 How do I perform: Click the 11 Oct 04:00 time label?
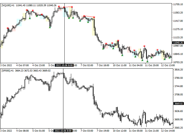(x=136, y=65)
